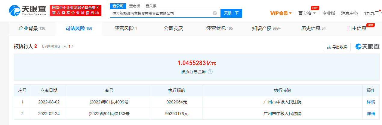Open the 自主信息 tab
Image resolution: width=382 pixels, height=125 pixels.
tap(357, 28)
